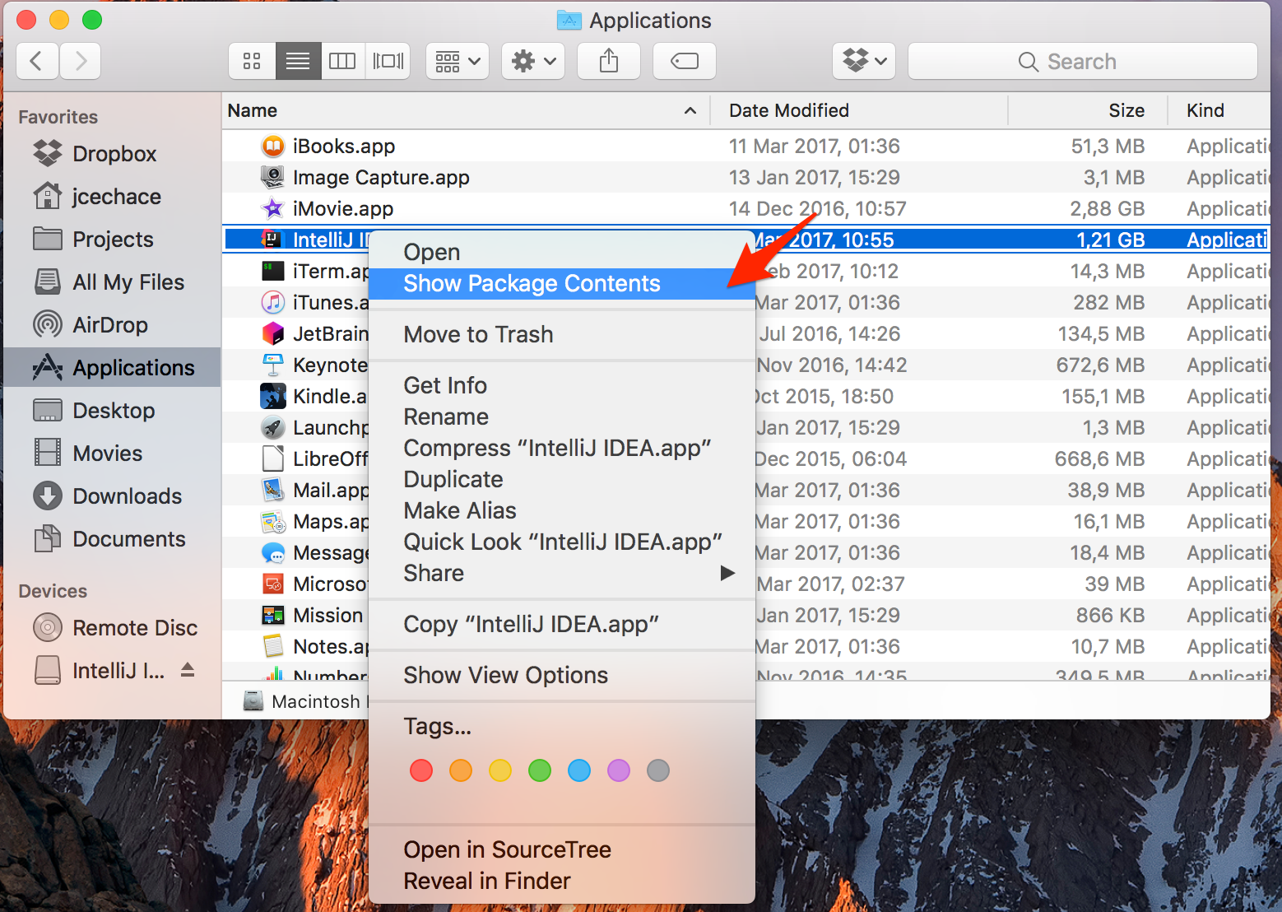Screen dimensions: 1282x912
Task: Click the iTerm app icon
Action: click(273, 271)
